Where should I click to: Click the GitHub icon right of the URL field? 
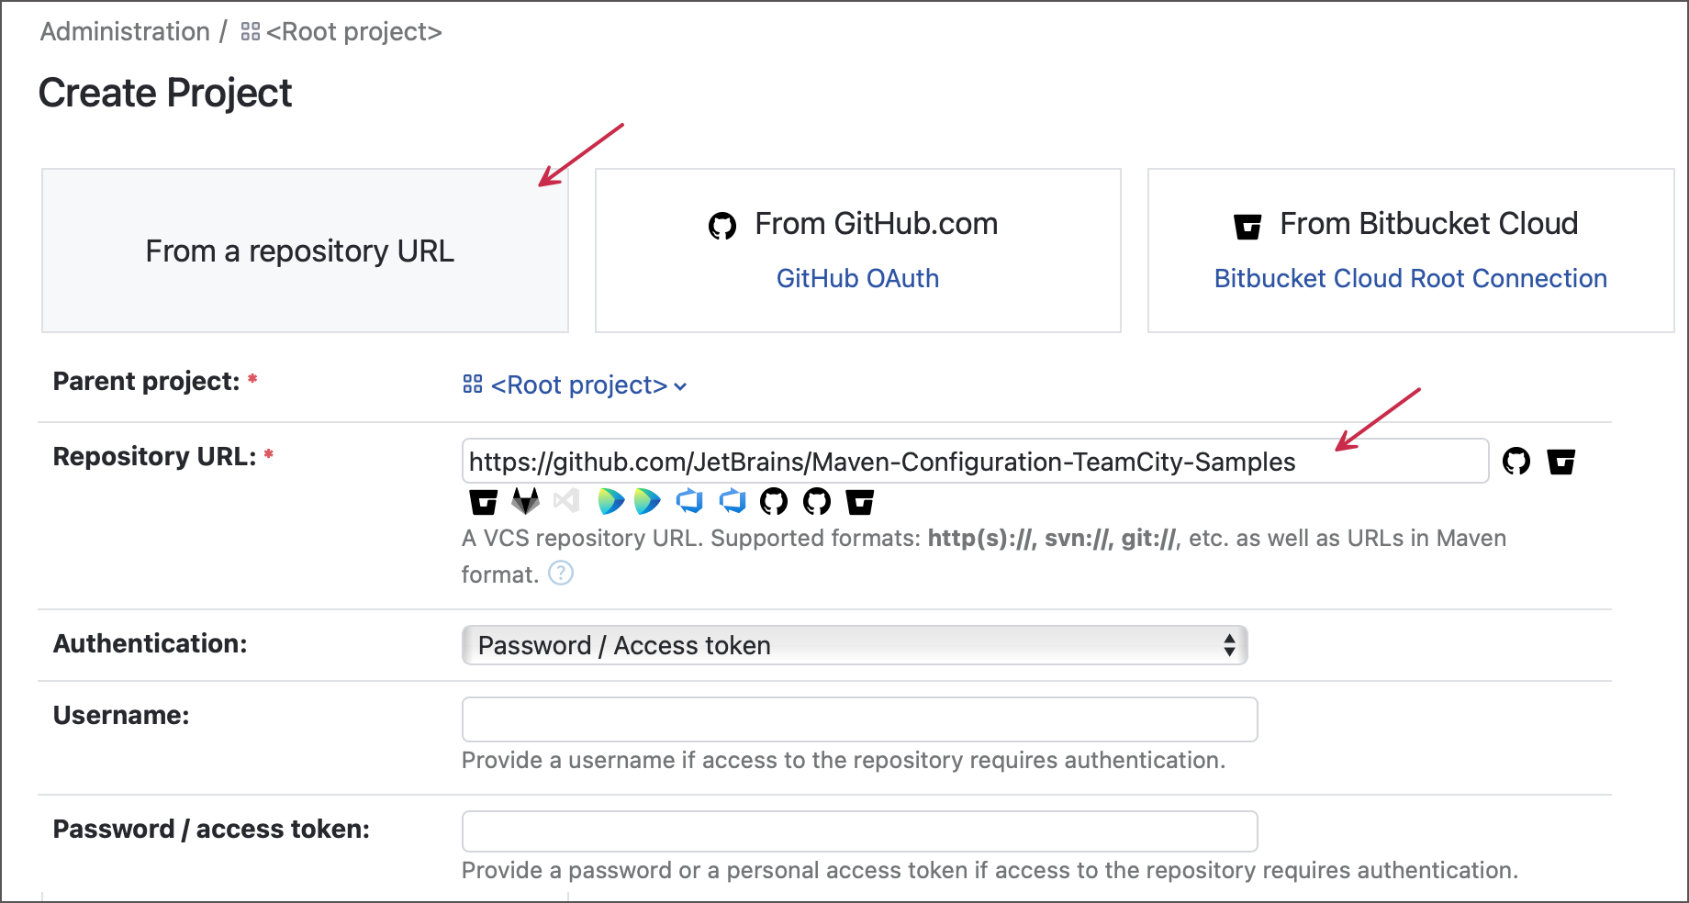point(1516,461)
